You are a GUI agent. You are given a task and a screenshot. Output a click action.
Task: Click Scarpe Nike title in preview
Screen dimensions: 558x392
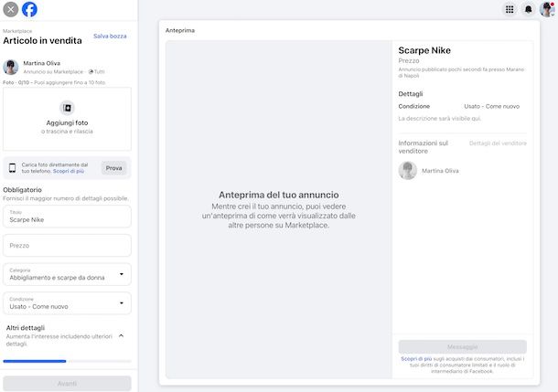424,50
